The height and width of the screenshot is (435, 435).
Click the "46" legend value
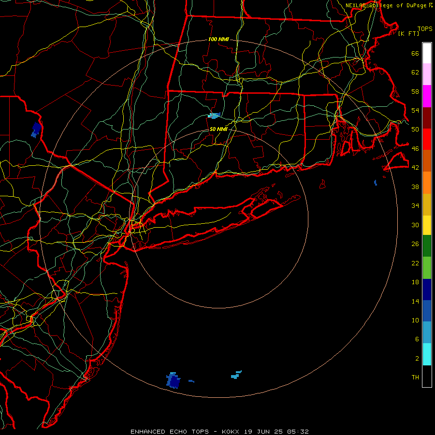pos(415,149)
